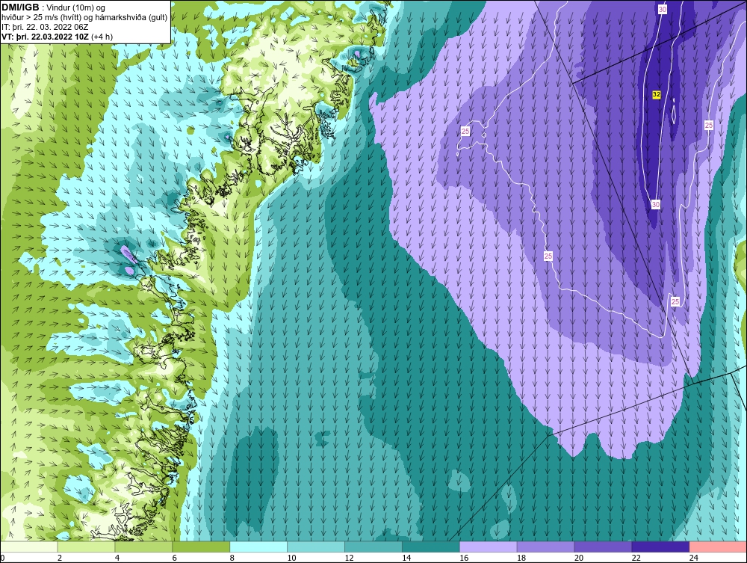Click the legend scale value 22
The width and height of the screenshot is (747, 563).
coord(636,558)
